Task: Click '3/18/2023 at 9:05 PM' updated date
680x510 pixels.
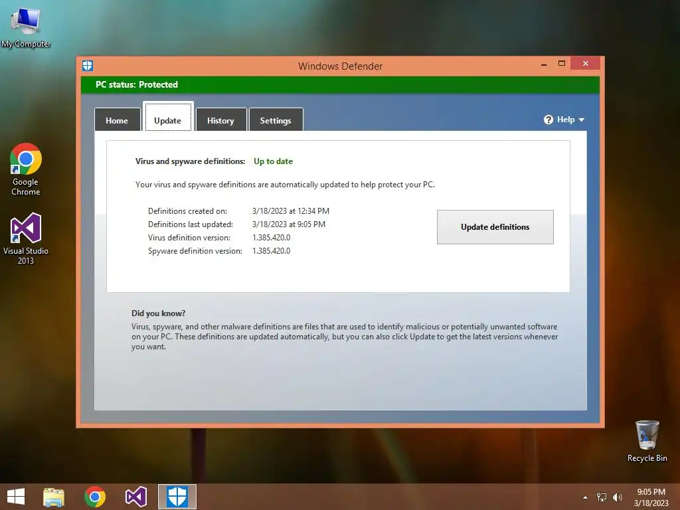Action: click(289, 224)
